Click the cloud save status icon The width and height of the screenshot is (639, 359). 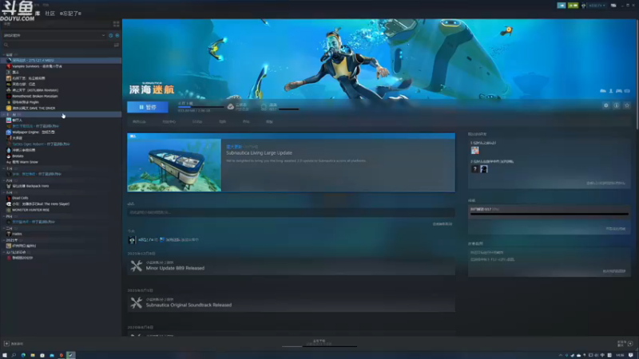point(231,107)
